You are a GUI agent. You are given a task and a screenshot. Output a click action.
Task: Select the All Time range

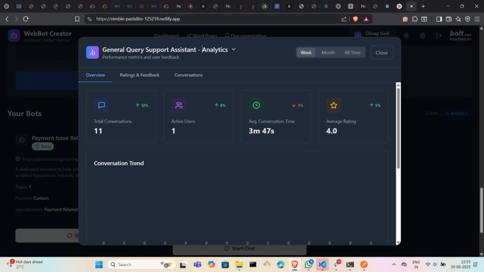(352, 52)
